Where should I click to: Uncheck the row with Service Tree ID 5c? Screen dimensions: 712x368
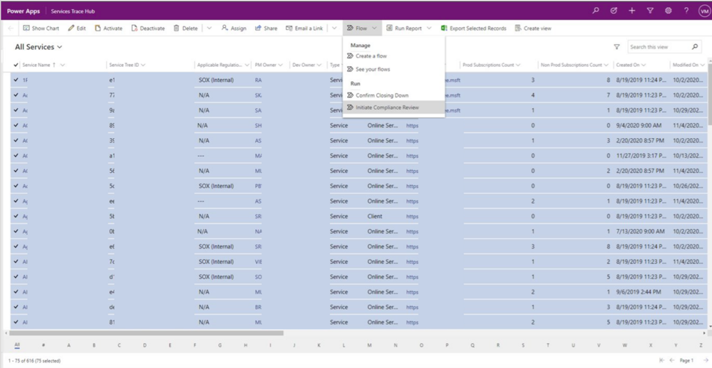click(x=17, y=186)
